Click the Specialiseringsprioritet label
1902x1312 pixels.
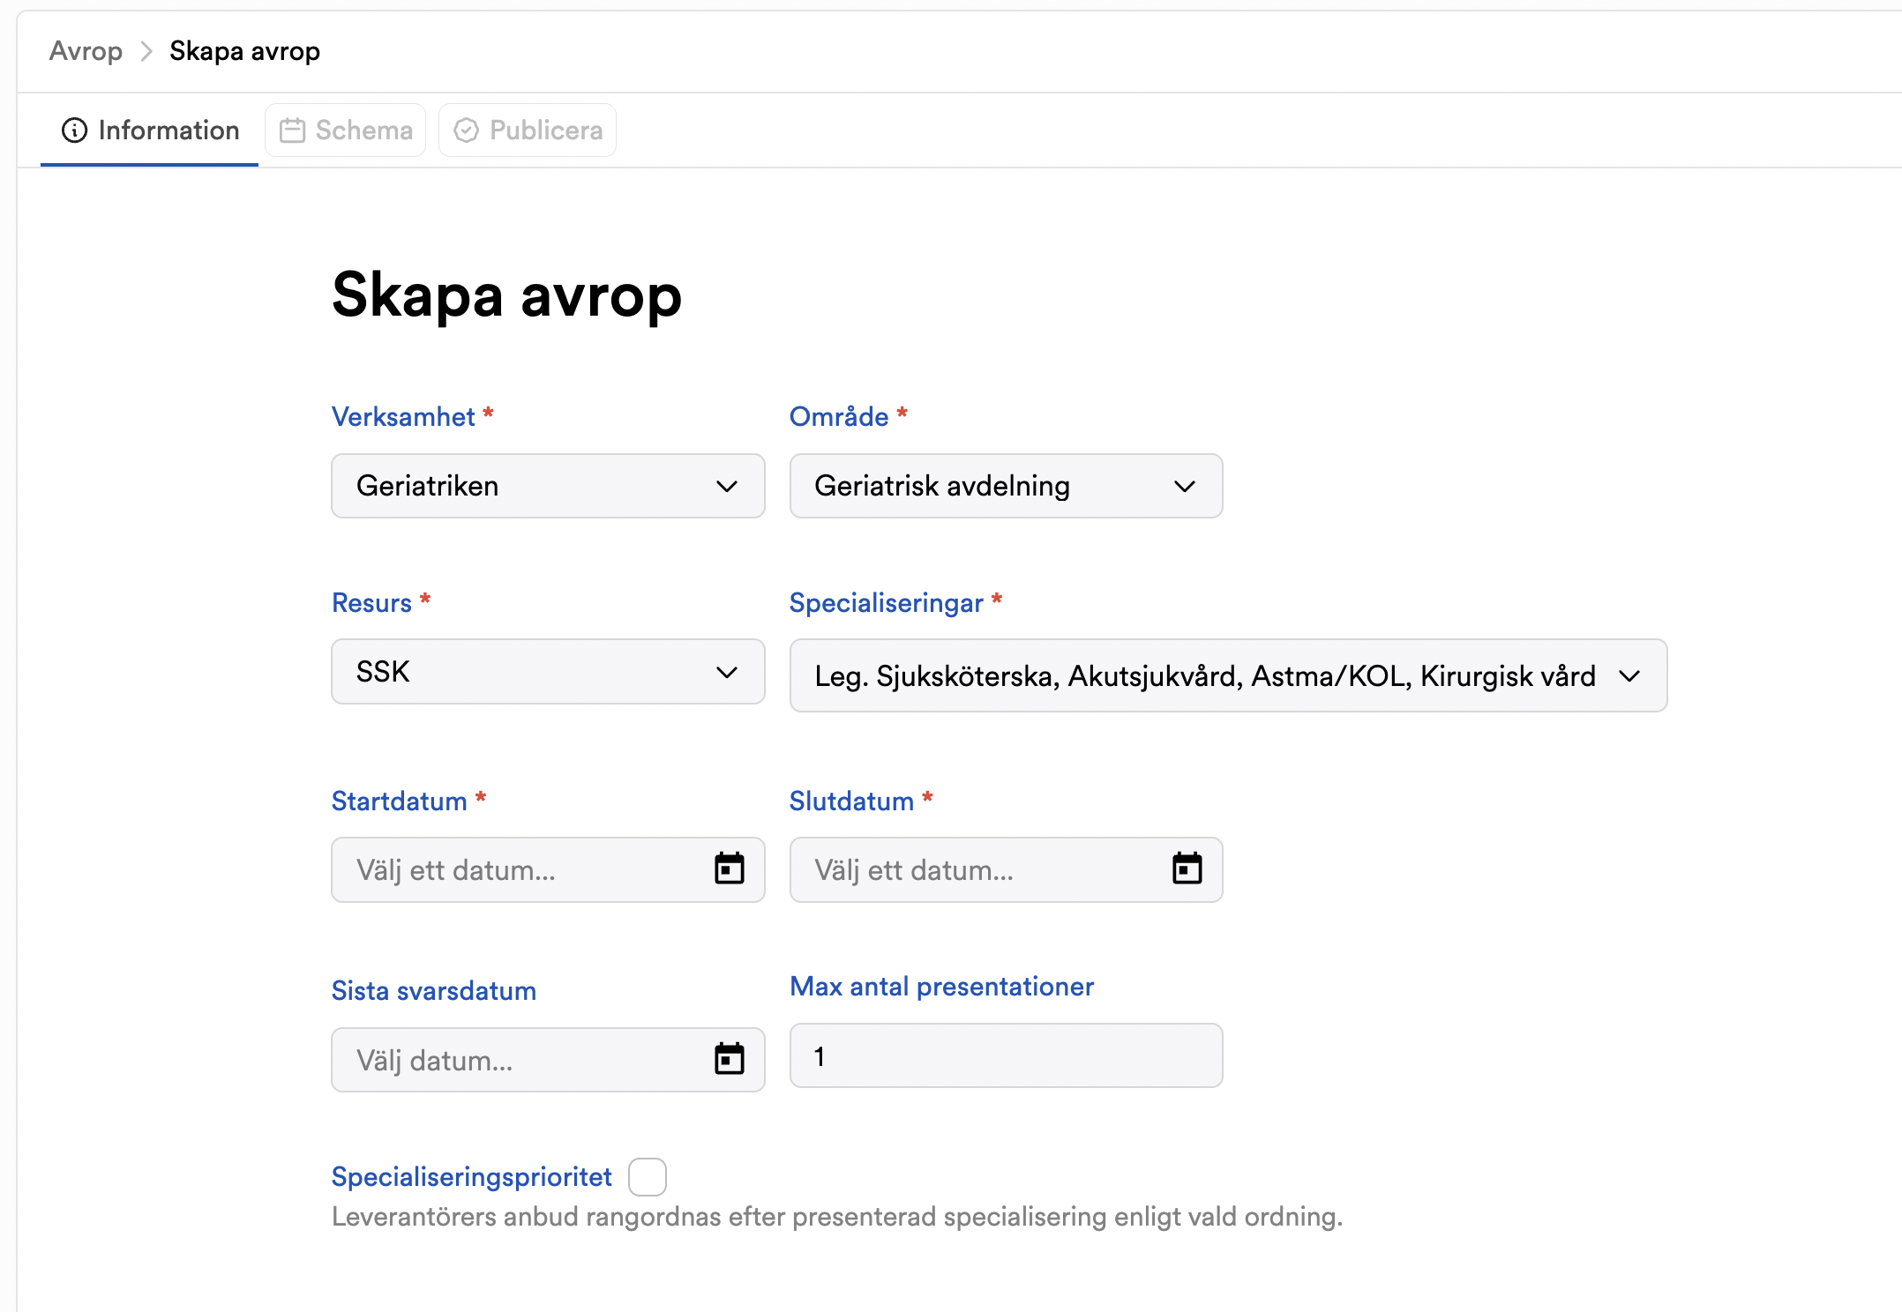(x=471, y=1177)
